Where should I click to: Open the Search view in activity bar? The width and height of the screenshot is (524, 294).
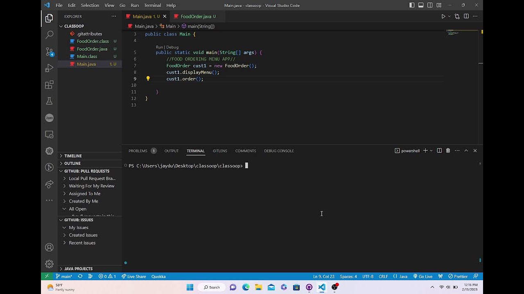49,35
